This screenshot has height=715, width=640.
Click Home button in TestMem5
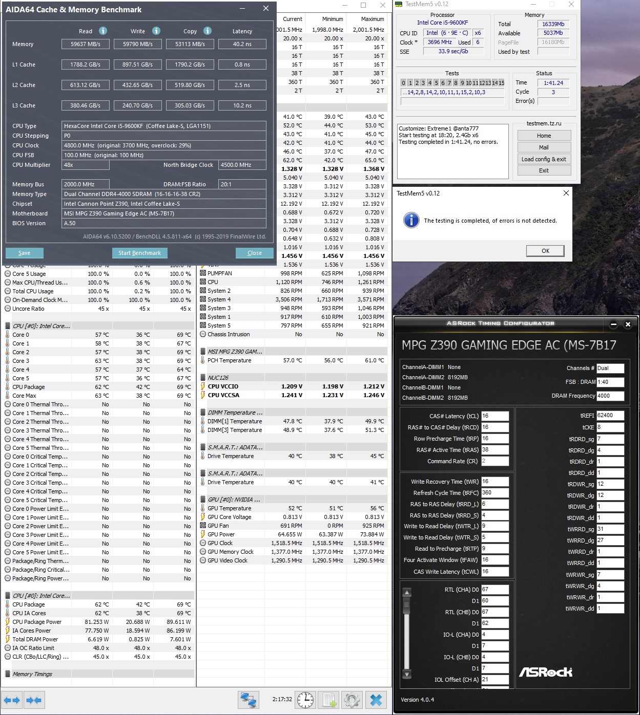pyautogui.click(x=544, y=136)
